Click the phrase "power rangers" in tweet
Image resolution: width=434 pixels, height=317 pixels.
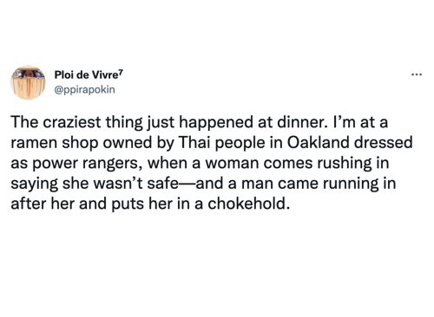[85, 164]
